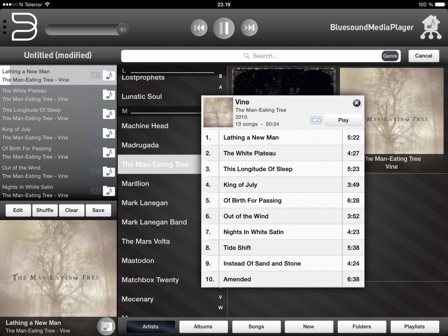Open artist Lunatic Soul

click(142, 97)
